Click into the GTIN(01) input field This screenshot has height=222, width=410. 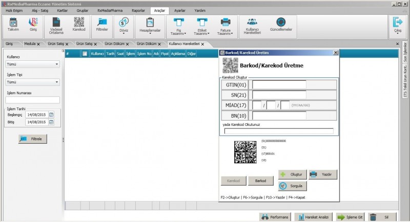click(x=279, y=85)
